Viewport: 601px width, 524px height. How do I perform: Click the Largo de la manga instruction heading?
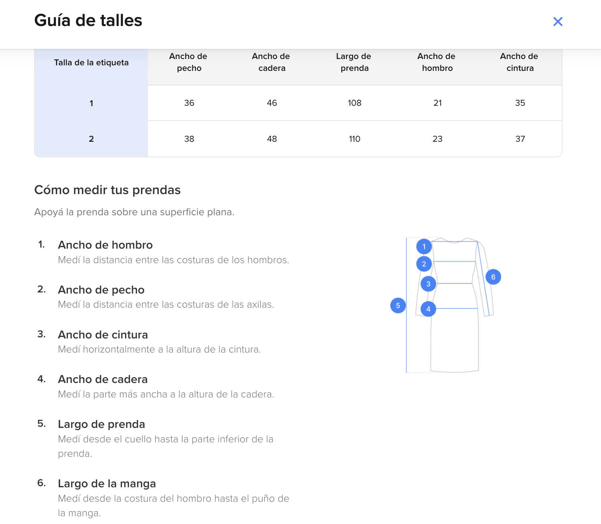pos(107,484)
